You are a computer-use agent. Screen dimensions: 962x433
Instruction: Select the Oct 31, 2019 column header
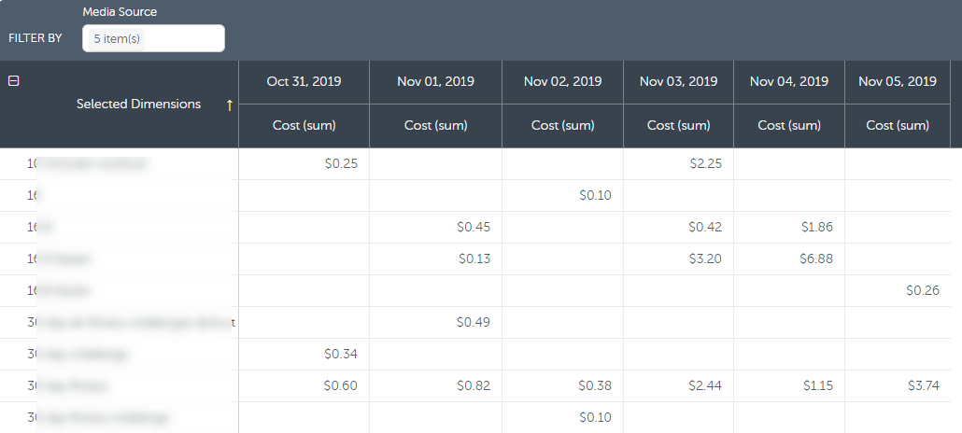(x=304, y=82)
